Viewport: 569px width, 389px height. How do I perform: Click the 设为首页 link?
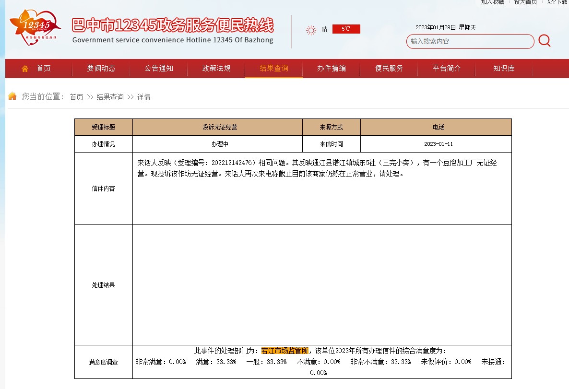525,2
